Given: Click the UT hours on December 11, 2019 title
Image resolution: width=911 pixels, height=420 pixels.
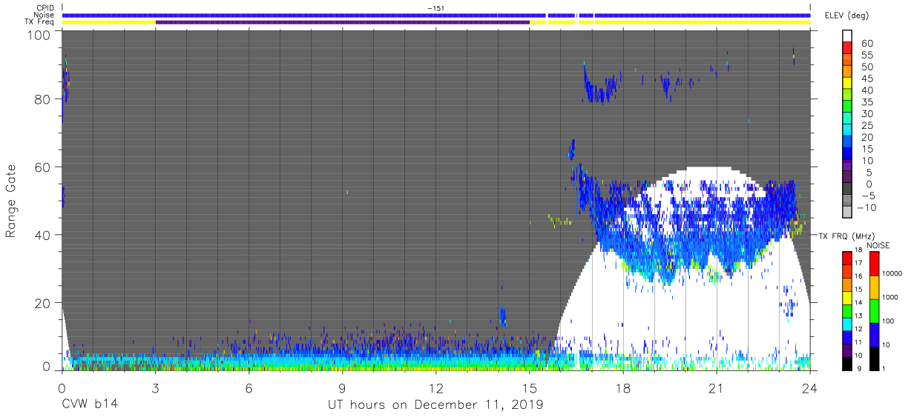Looking at the screenshot, I should (x=435, y=405).
